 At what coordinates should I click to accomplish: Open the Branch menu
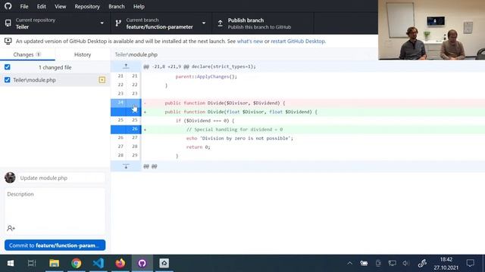click(116, 7)
